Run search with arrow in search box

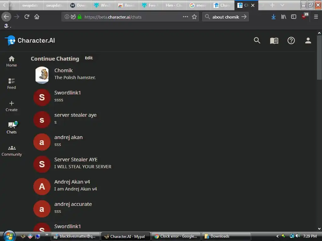pos(244,17)
